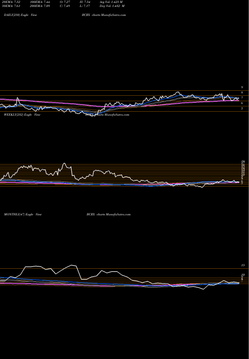The height and width of the screenshot is (359, 249).
Task: Click the 50EMA: 7.61 value
Action: (x=12, y=6)
